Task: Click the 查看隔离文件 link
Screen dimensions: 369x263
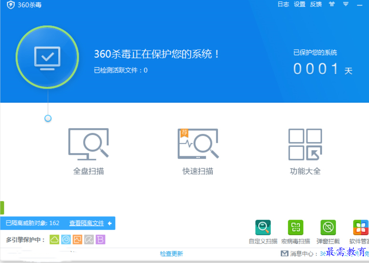Action: pyautogui.click(x=87, y=223)
